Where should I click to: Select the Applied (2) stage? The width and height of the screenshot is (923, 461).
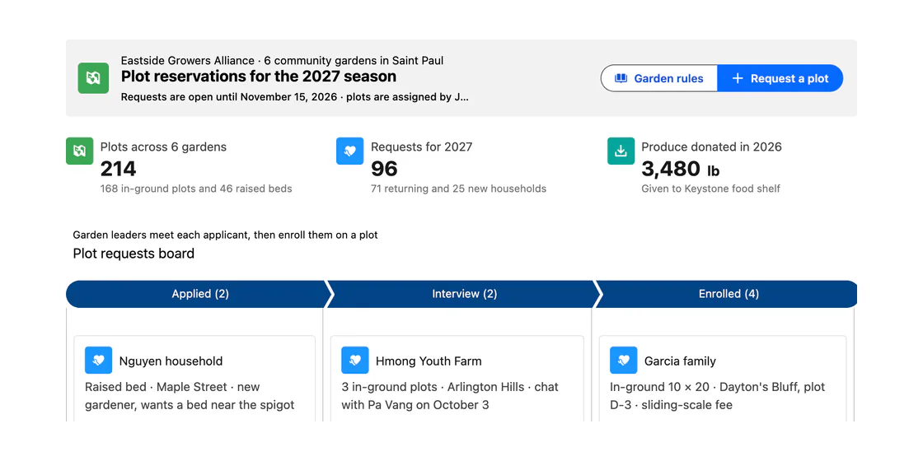(200, 294)
